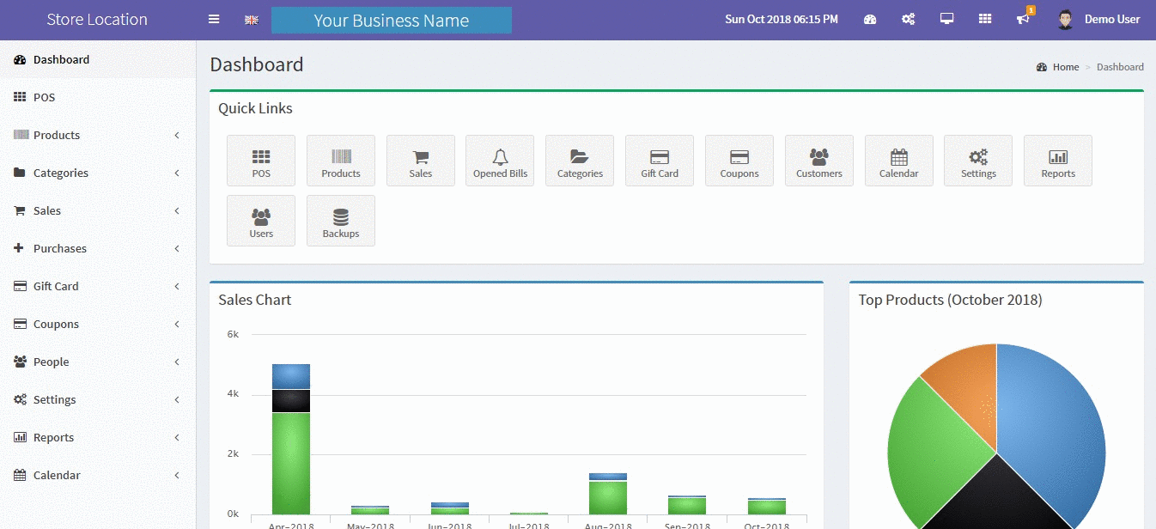Image resolution: width=1156 pixels, height=529 pixels.
Task: Expand the Purchases sidebar chevron
Action: [176, 249]
